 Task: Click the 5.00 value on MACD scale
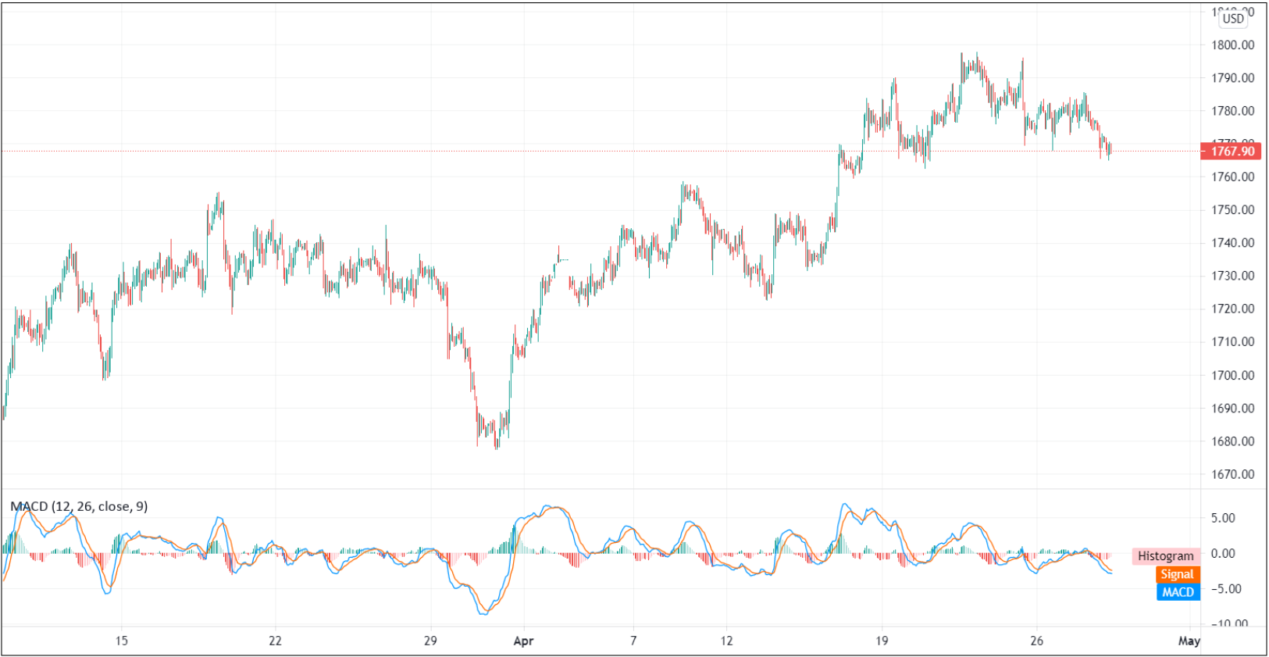click(x=1223, y=518)
